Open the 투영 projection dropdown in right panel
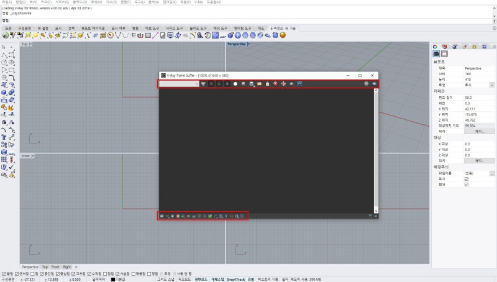 [x=492, y=85]
